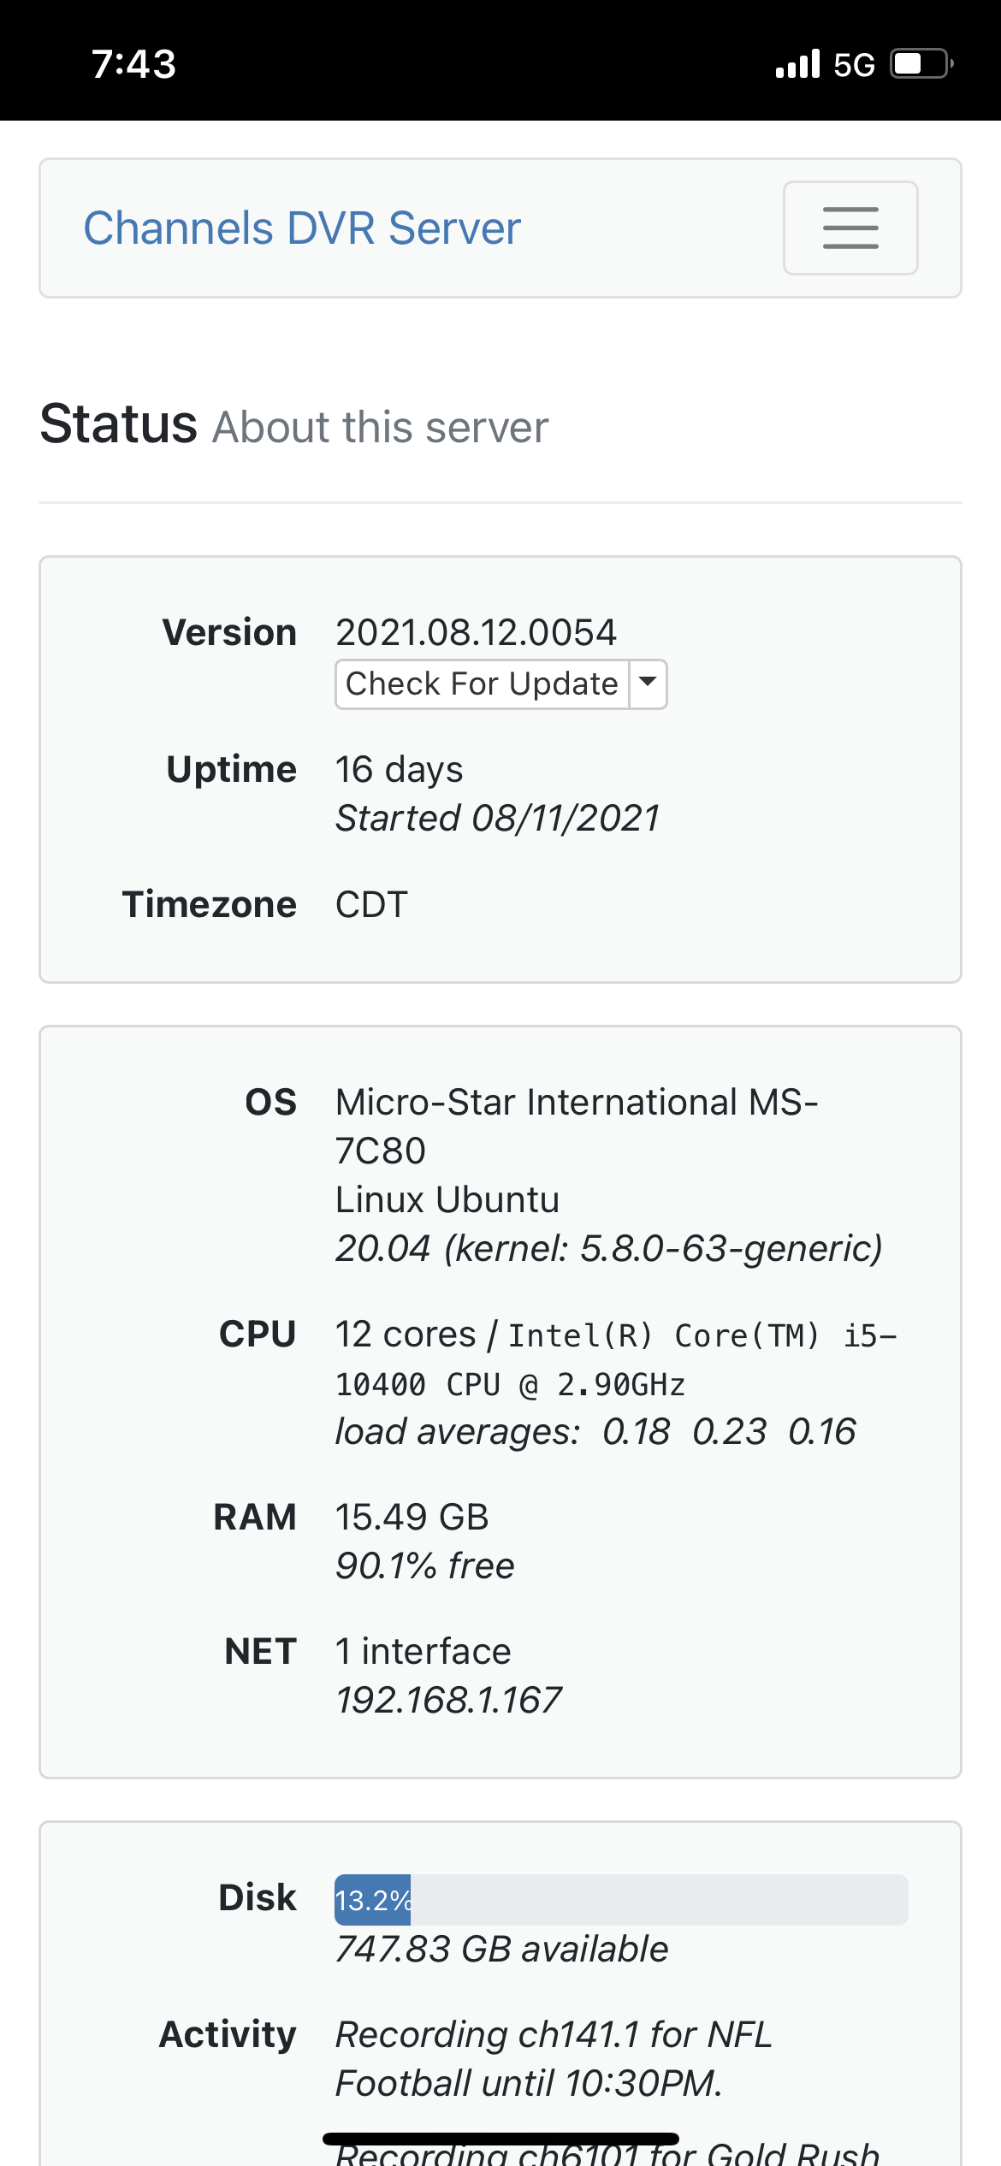This screenshot has width=1001, height=2166.
Task: Click the 16 days uptime value
Action: click(399, 770)
